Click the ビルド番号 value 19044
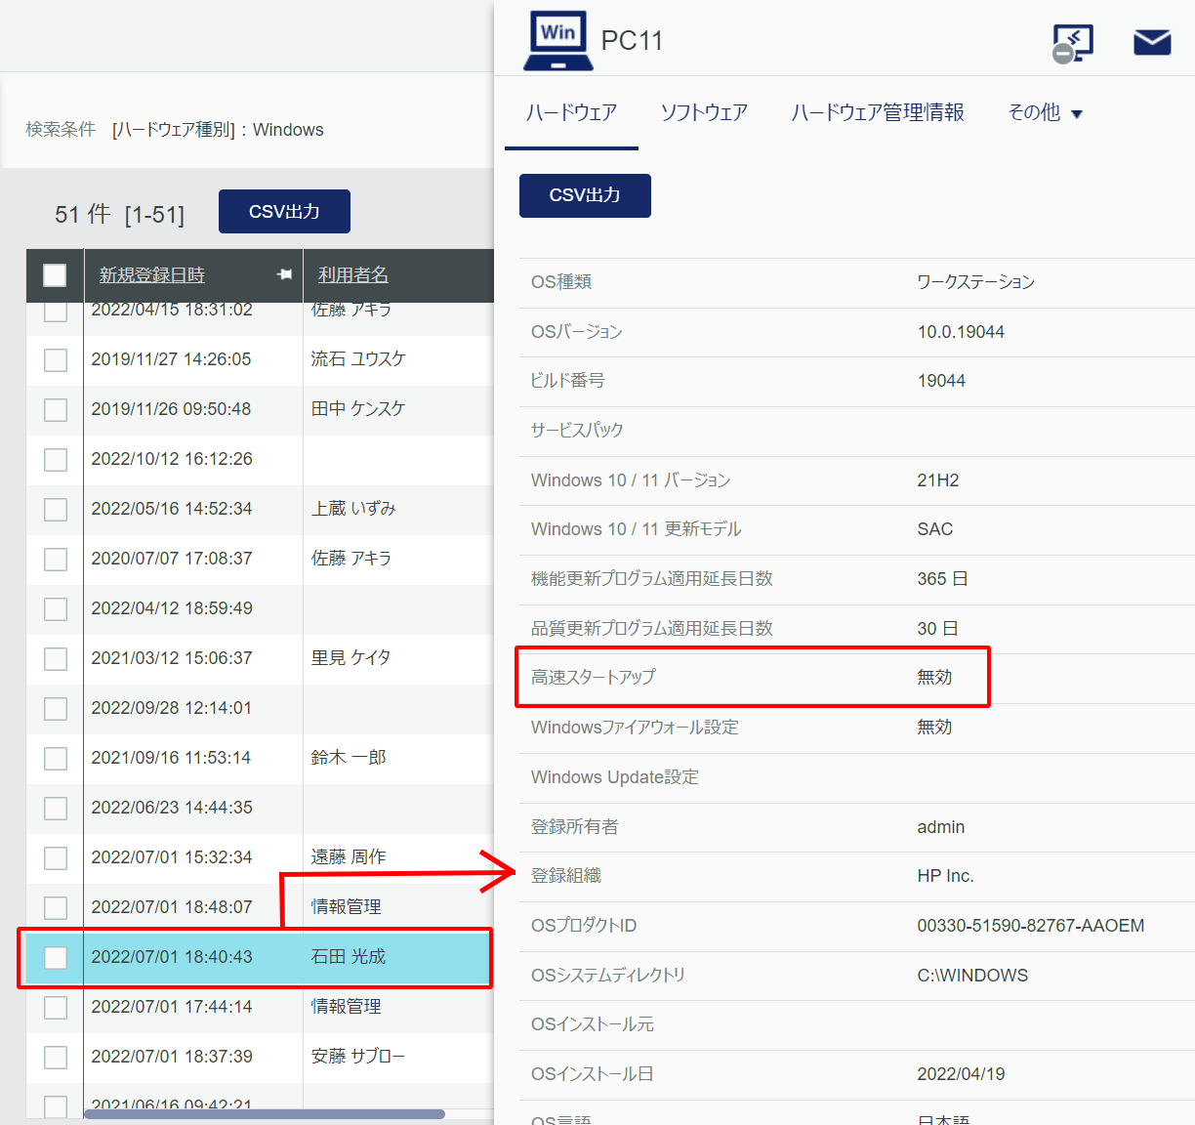1195x1125 pixels. click(941, 381)
